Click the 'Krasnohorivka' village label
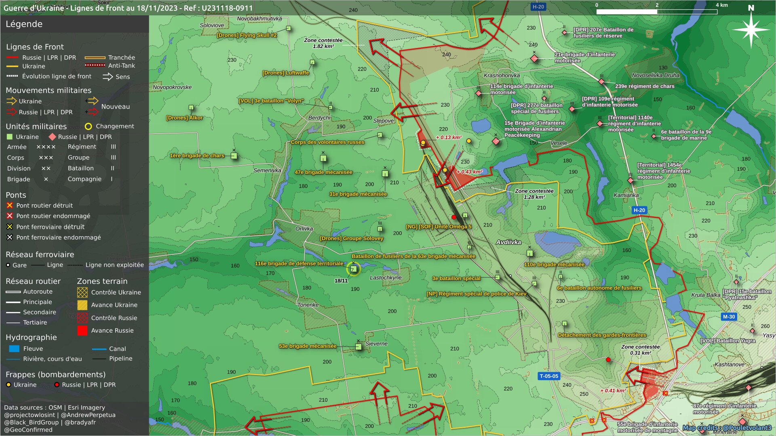 click(502, 75)
